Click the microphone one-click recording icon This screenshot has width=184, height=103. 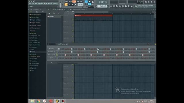click(152, 2)
